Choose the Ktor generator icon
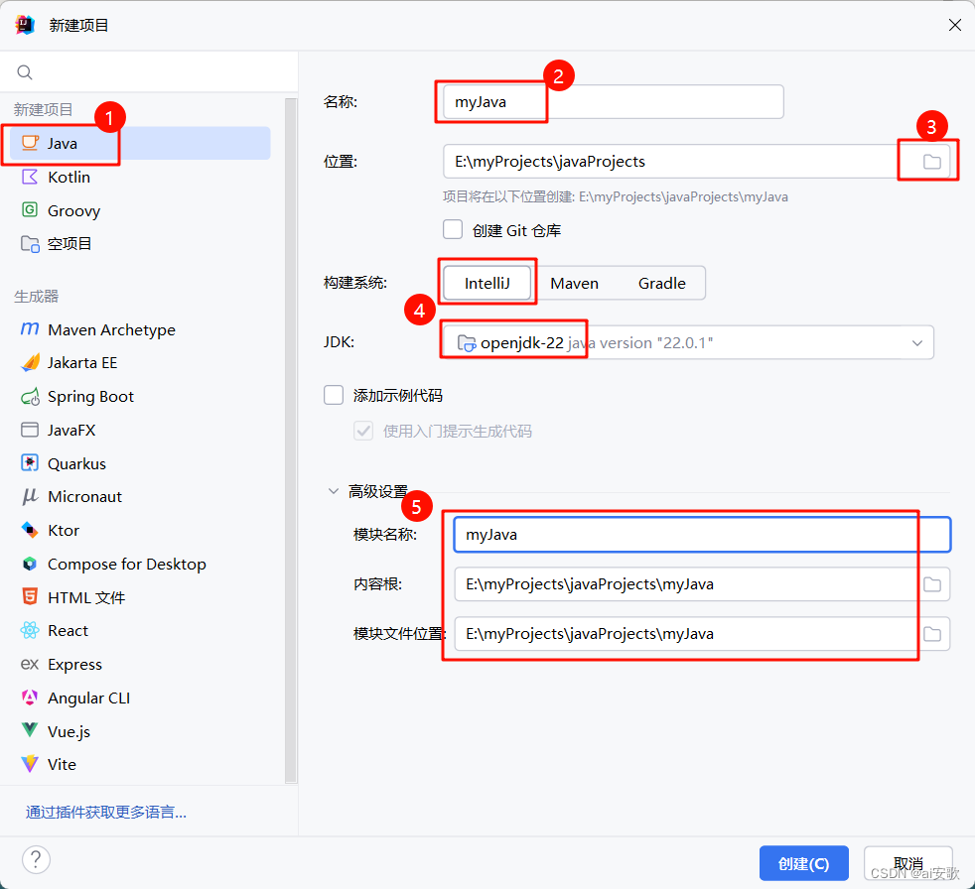975x889 pixels. click(30, 530)
